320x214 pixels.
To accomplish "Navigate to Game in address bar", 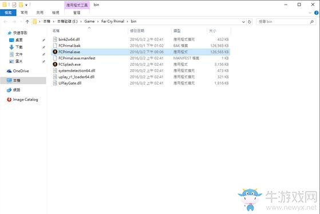I will click(89, 21).
